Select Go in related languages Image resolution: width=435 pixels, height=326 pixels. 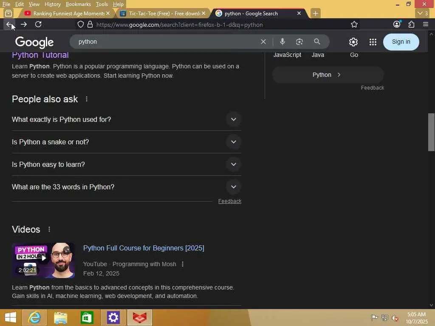[354, 55]
